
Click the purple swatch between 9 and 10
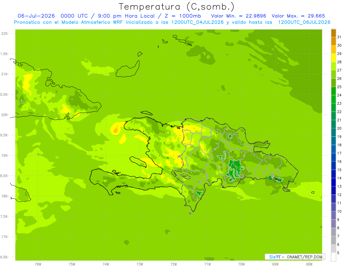click(x=333, y=215)
